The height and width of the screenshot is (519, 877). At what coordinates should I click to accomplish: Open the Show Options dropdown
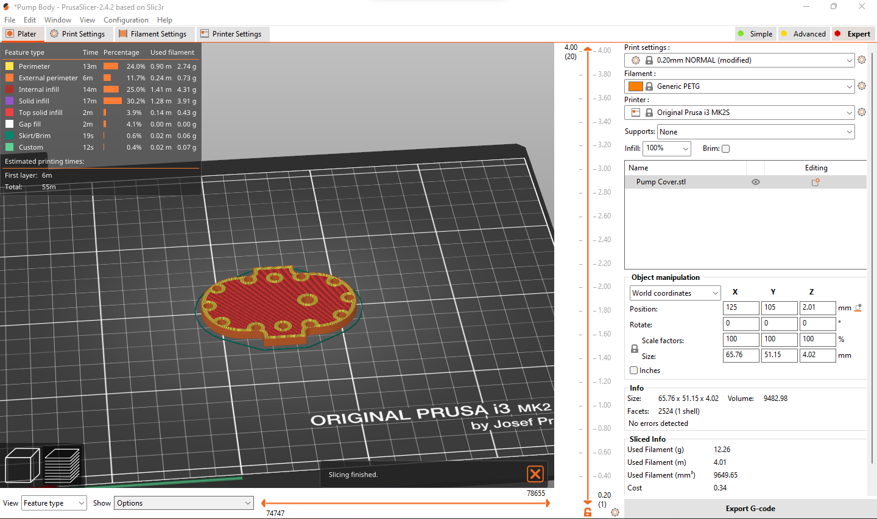[183, 503]
